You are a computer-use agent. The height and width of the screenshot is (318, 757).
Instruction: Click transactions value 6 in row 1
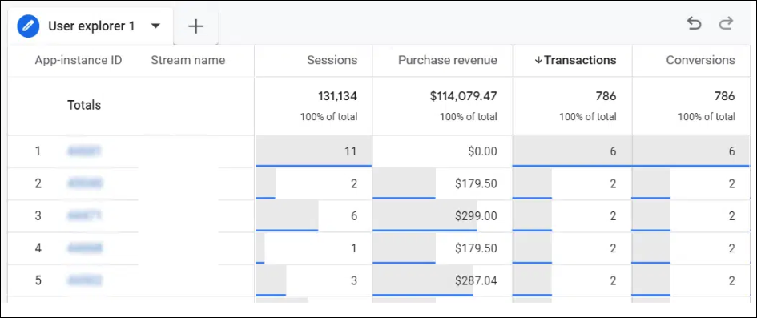click(x=613, y=151)
